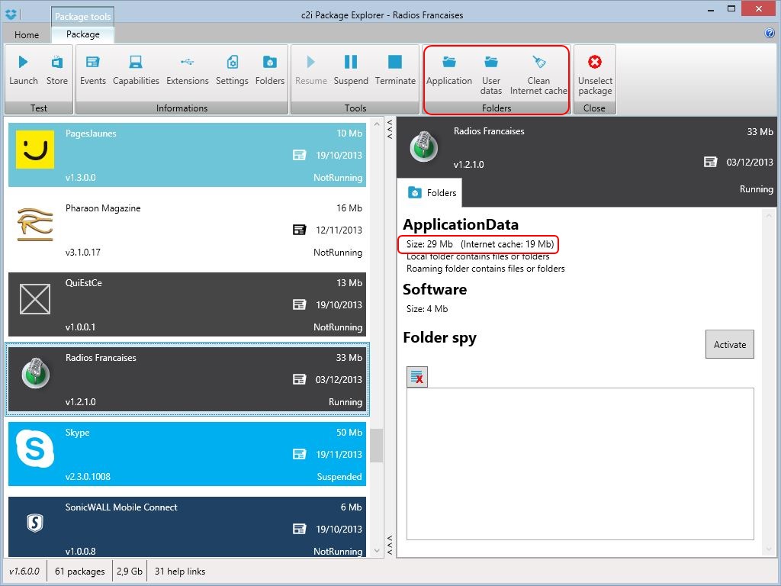This screenshot has height=586, width=781.
Task: Click the Skype logo thumbnail
Action: [x=35, y=449]
